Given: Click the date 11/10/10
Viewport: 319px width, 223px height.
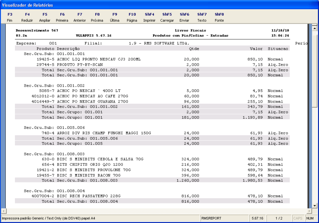Looking at the screenshot, I should 280,31.
